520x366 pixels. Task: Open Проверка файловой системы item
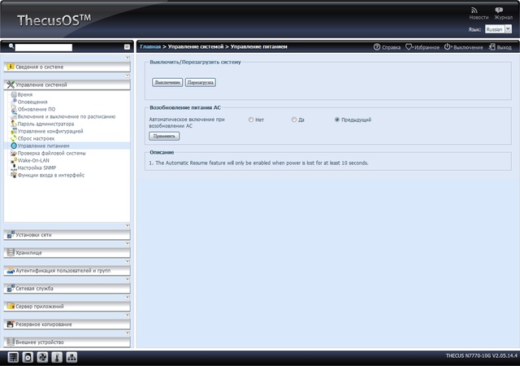point(51,153)
